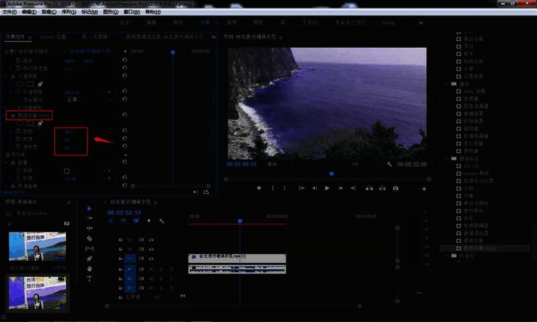Select the Pen tool in timeline toolbar
537x322 pixels.
pos(89,258)
